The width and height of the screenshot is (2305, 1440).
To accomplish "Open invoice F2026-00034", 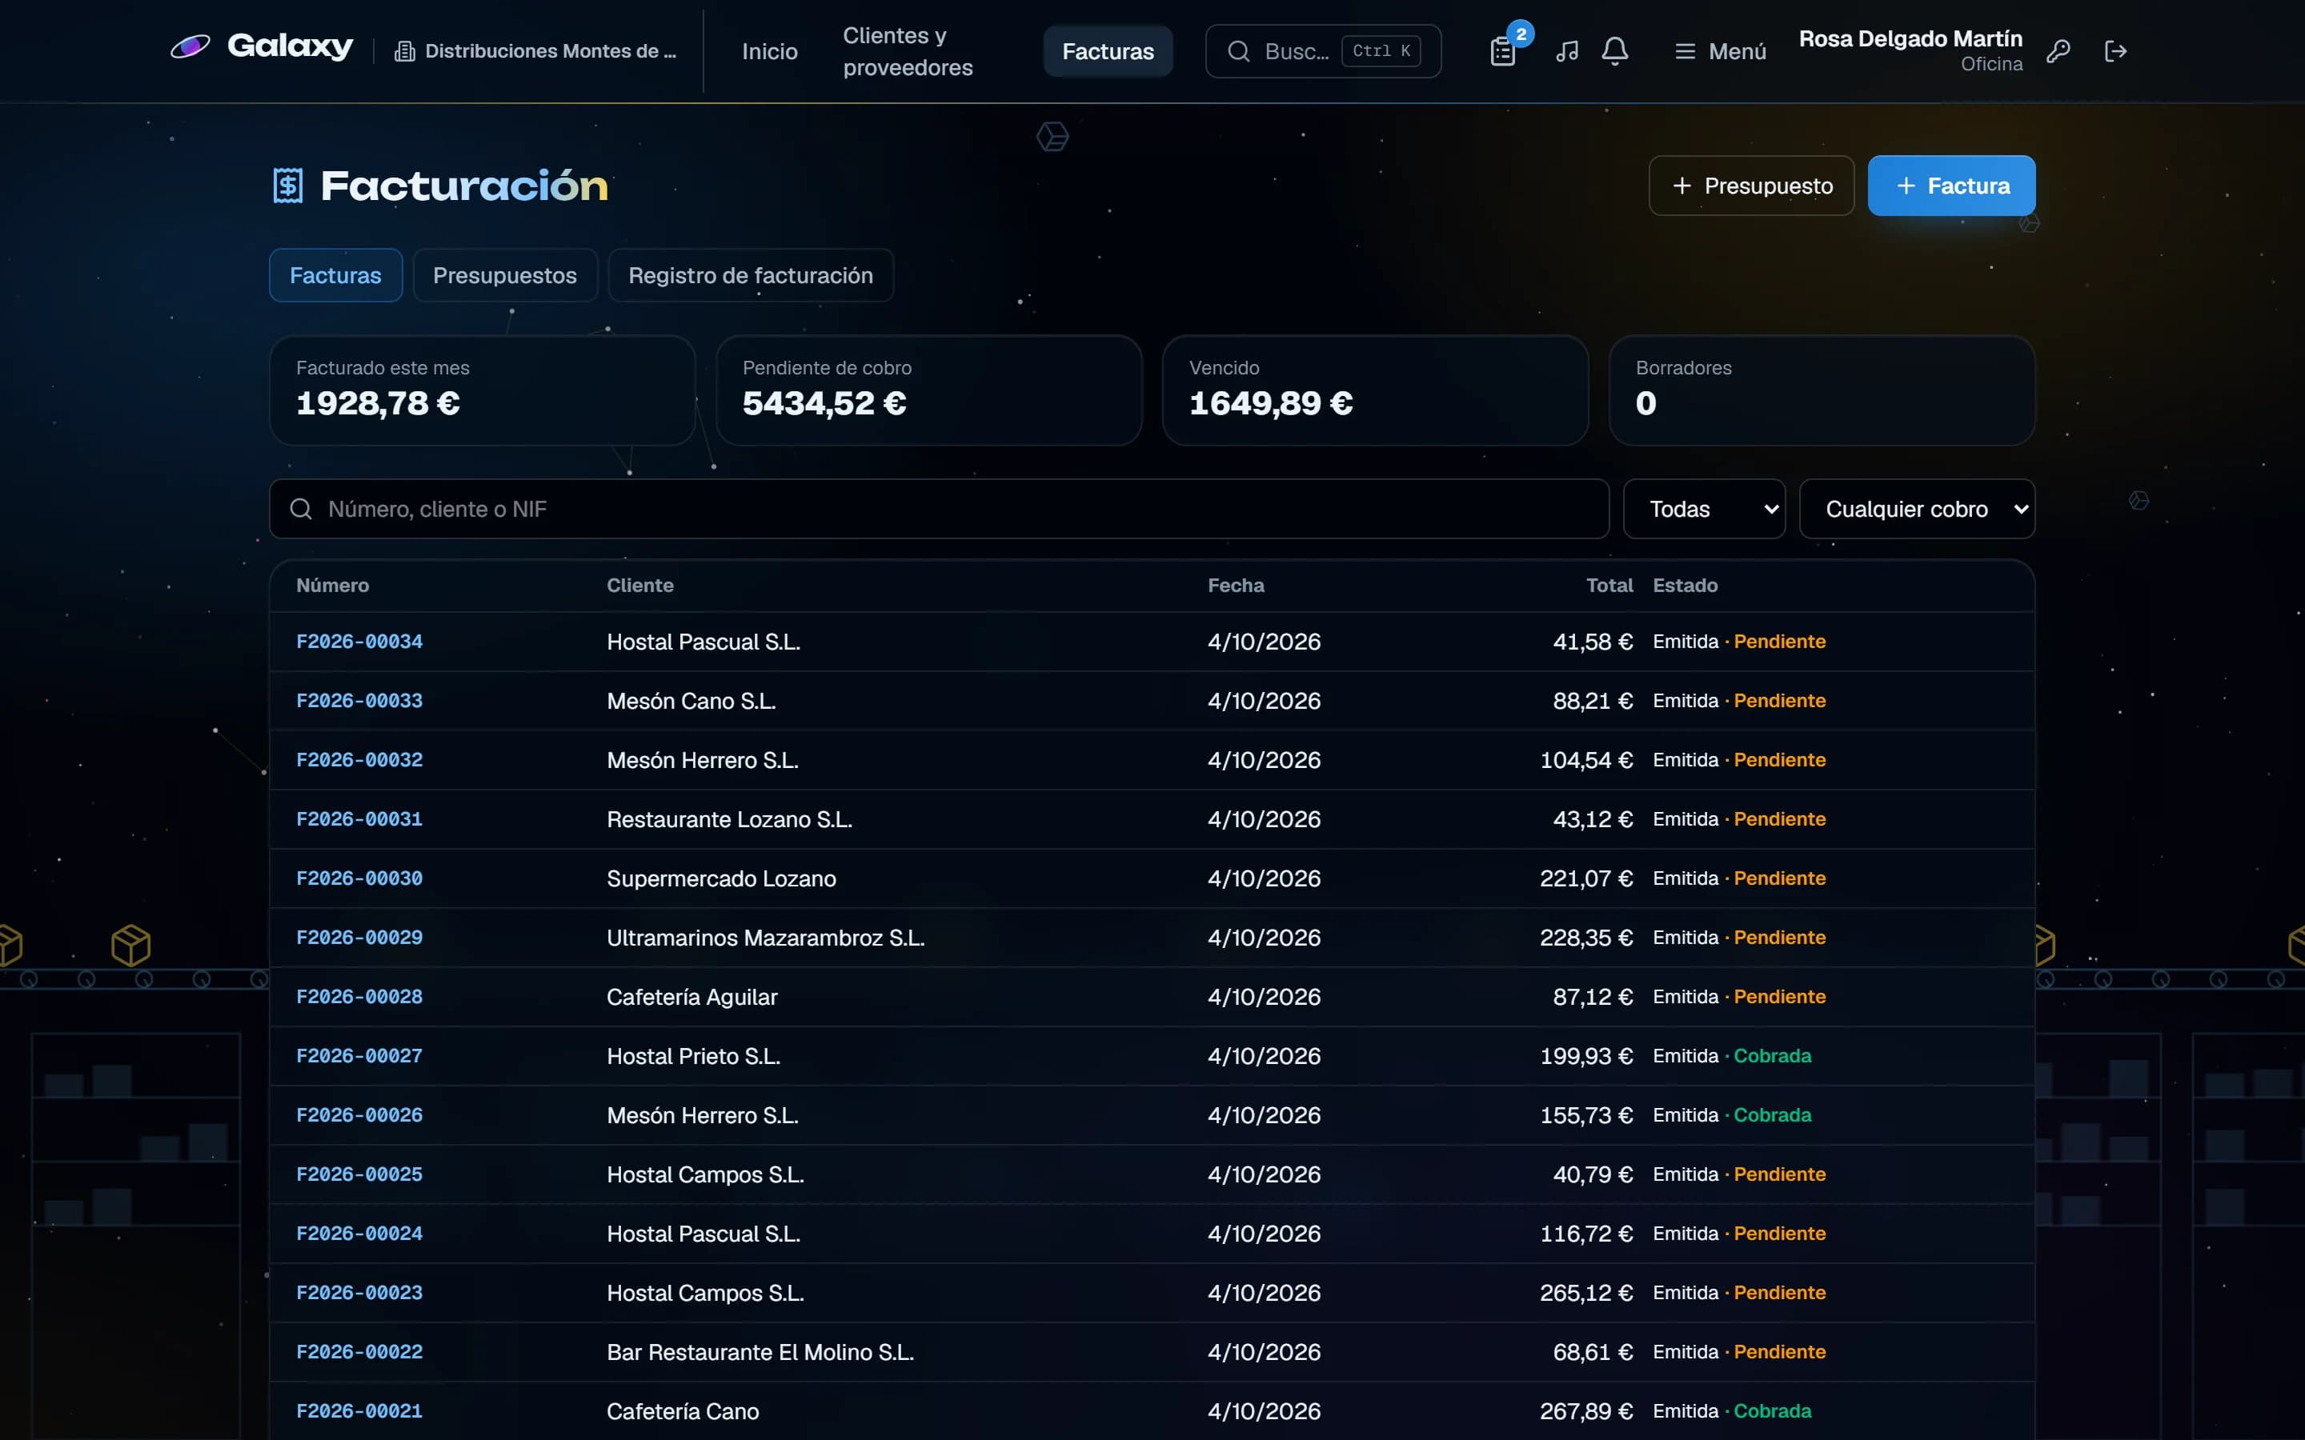I will pyautogui.click(x=359, y=642).
